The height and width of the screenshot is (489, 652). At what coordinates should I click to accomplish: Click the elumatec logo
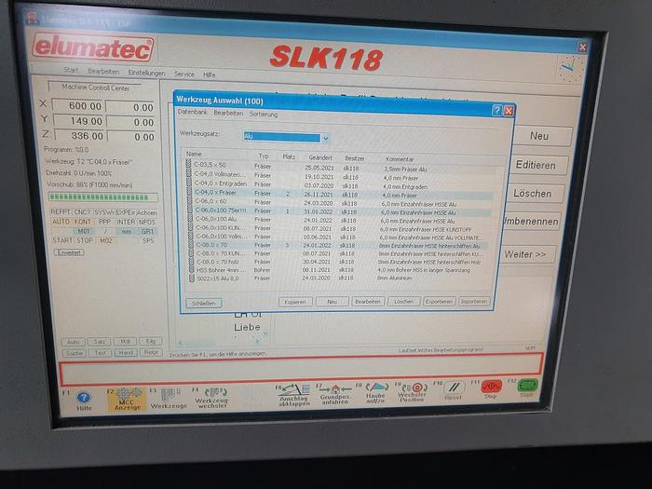93,48
